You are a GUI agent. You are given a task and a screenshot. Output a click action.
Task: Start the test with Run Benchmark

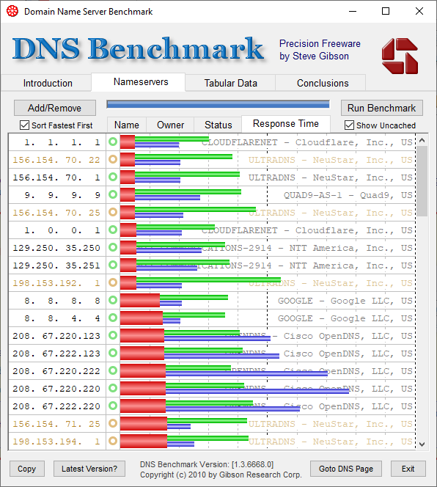(x=381, y=108)
